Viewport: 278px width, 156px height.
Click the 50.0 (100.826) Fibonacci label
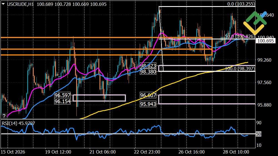[240, 36]
